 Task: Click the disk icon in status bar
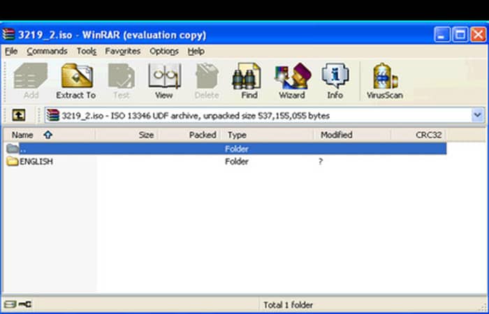(x=10, y=304)
